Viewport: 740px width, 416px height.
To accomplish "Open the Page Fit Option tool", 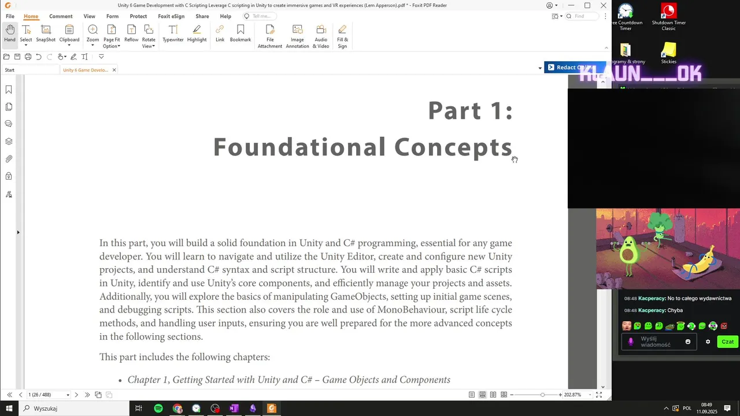I will click(112, 36).
